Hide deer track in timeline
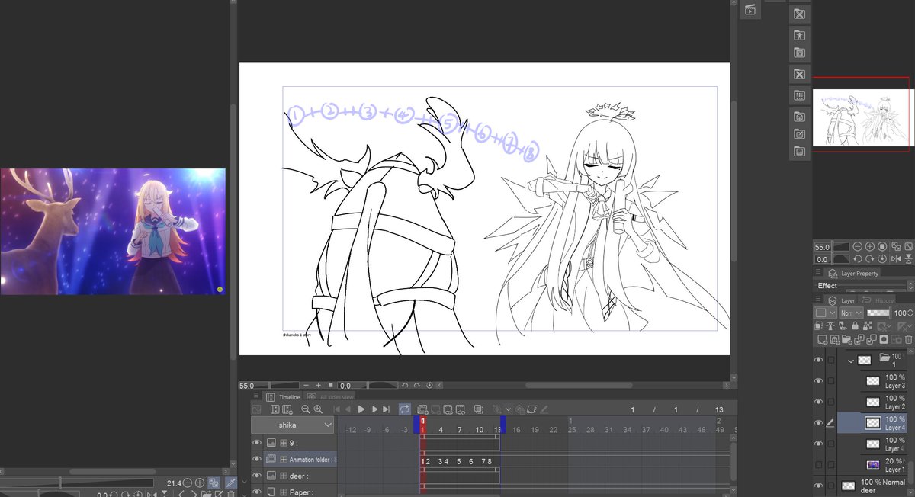This screenshot has width=915, height=497. point(257,476)
